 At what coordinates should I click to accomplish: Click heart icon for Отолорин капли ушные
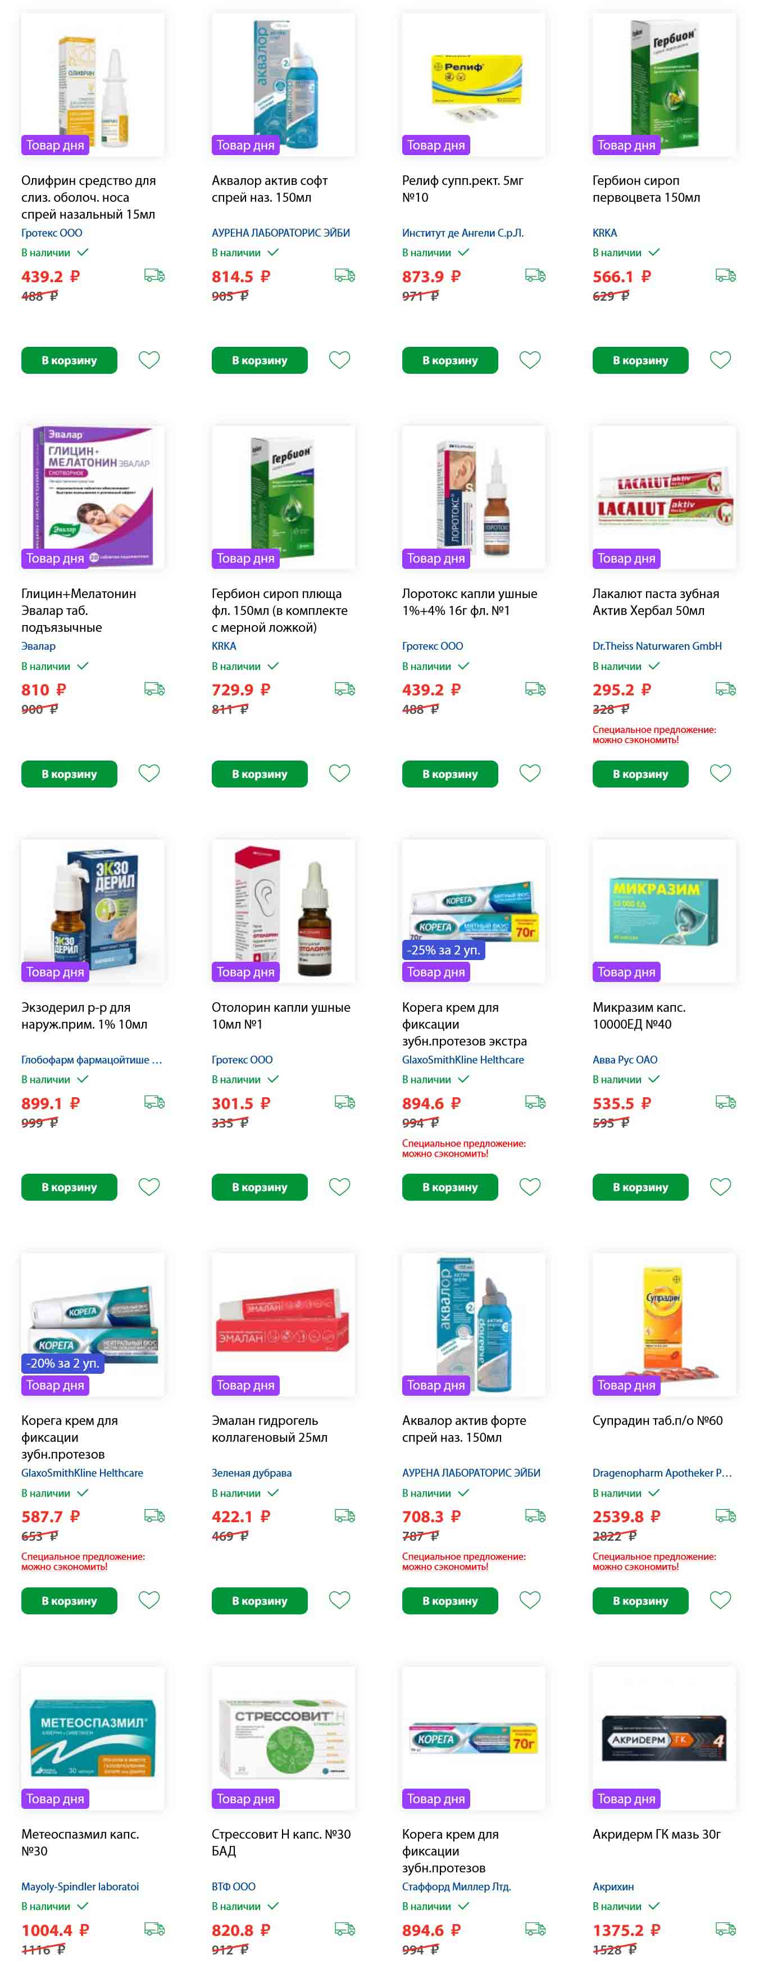(x=340, y=1187)
